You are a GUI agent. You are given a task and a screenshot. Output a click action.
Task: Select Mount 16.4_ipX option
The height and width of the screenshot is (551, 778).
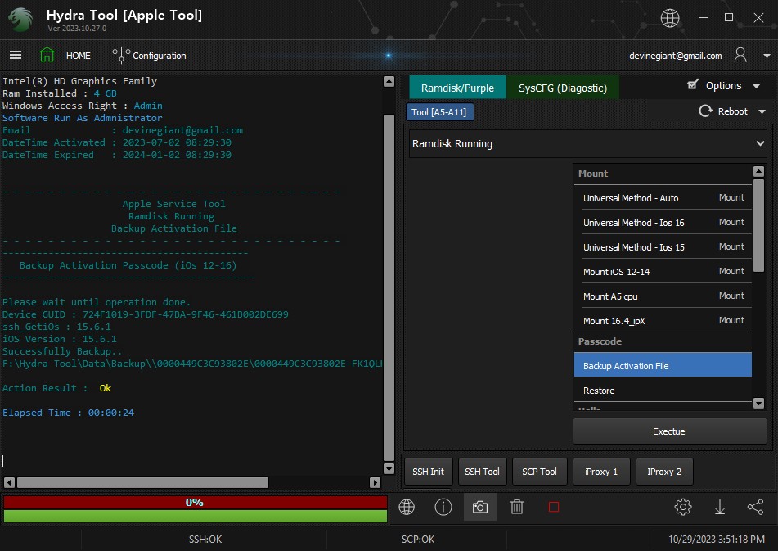click(x=663, y=321)
